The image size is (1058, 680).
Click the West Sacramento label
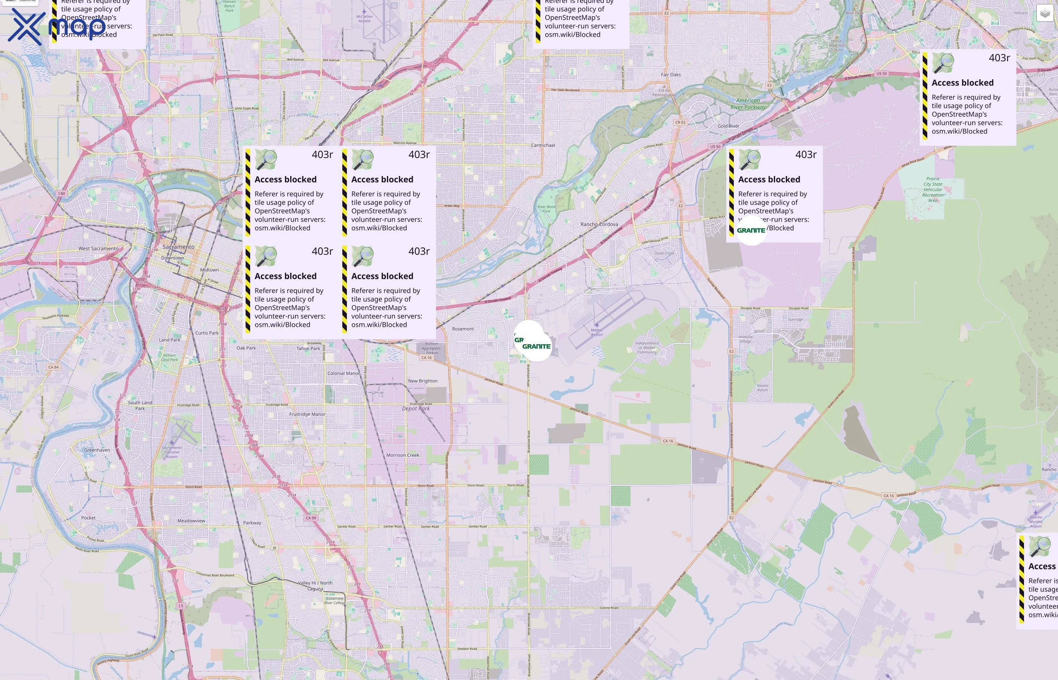(x=99, y=249)
